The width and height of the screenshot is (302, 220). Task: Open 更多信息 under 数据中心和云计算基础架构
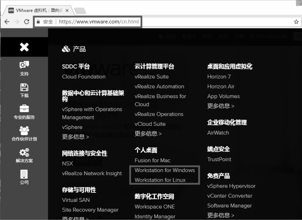[75, 137]
